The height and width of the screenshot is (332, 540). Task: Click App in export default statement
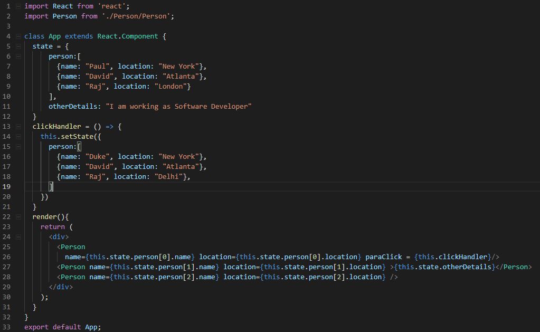91,327
